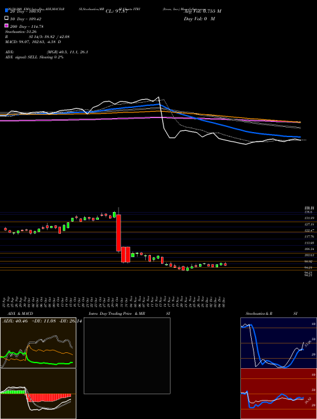Click the MACD: 98.07, 102.65 values line

point(33,42)
